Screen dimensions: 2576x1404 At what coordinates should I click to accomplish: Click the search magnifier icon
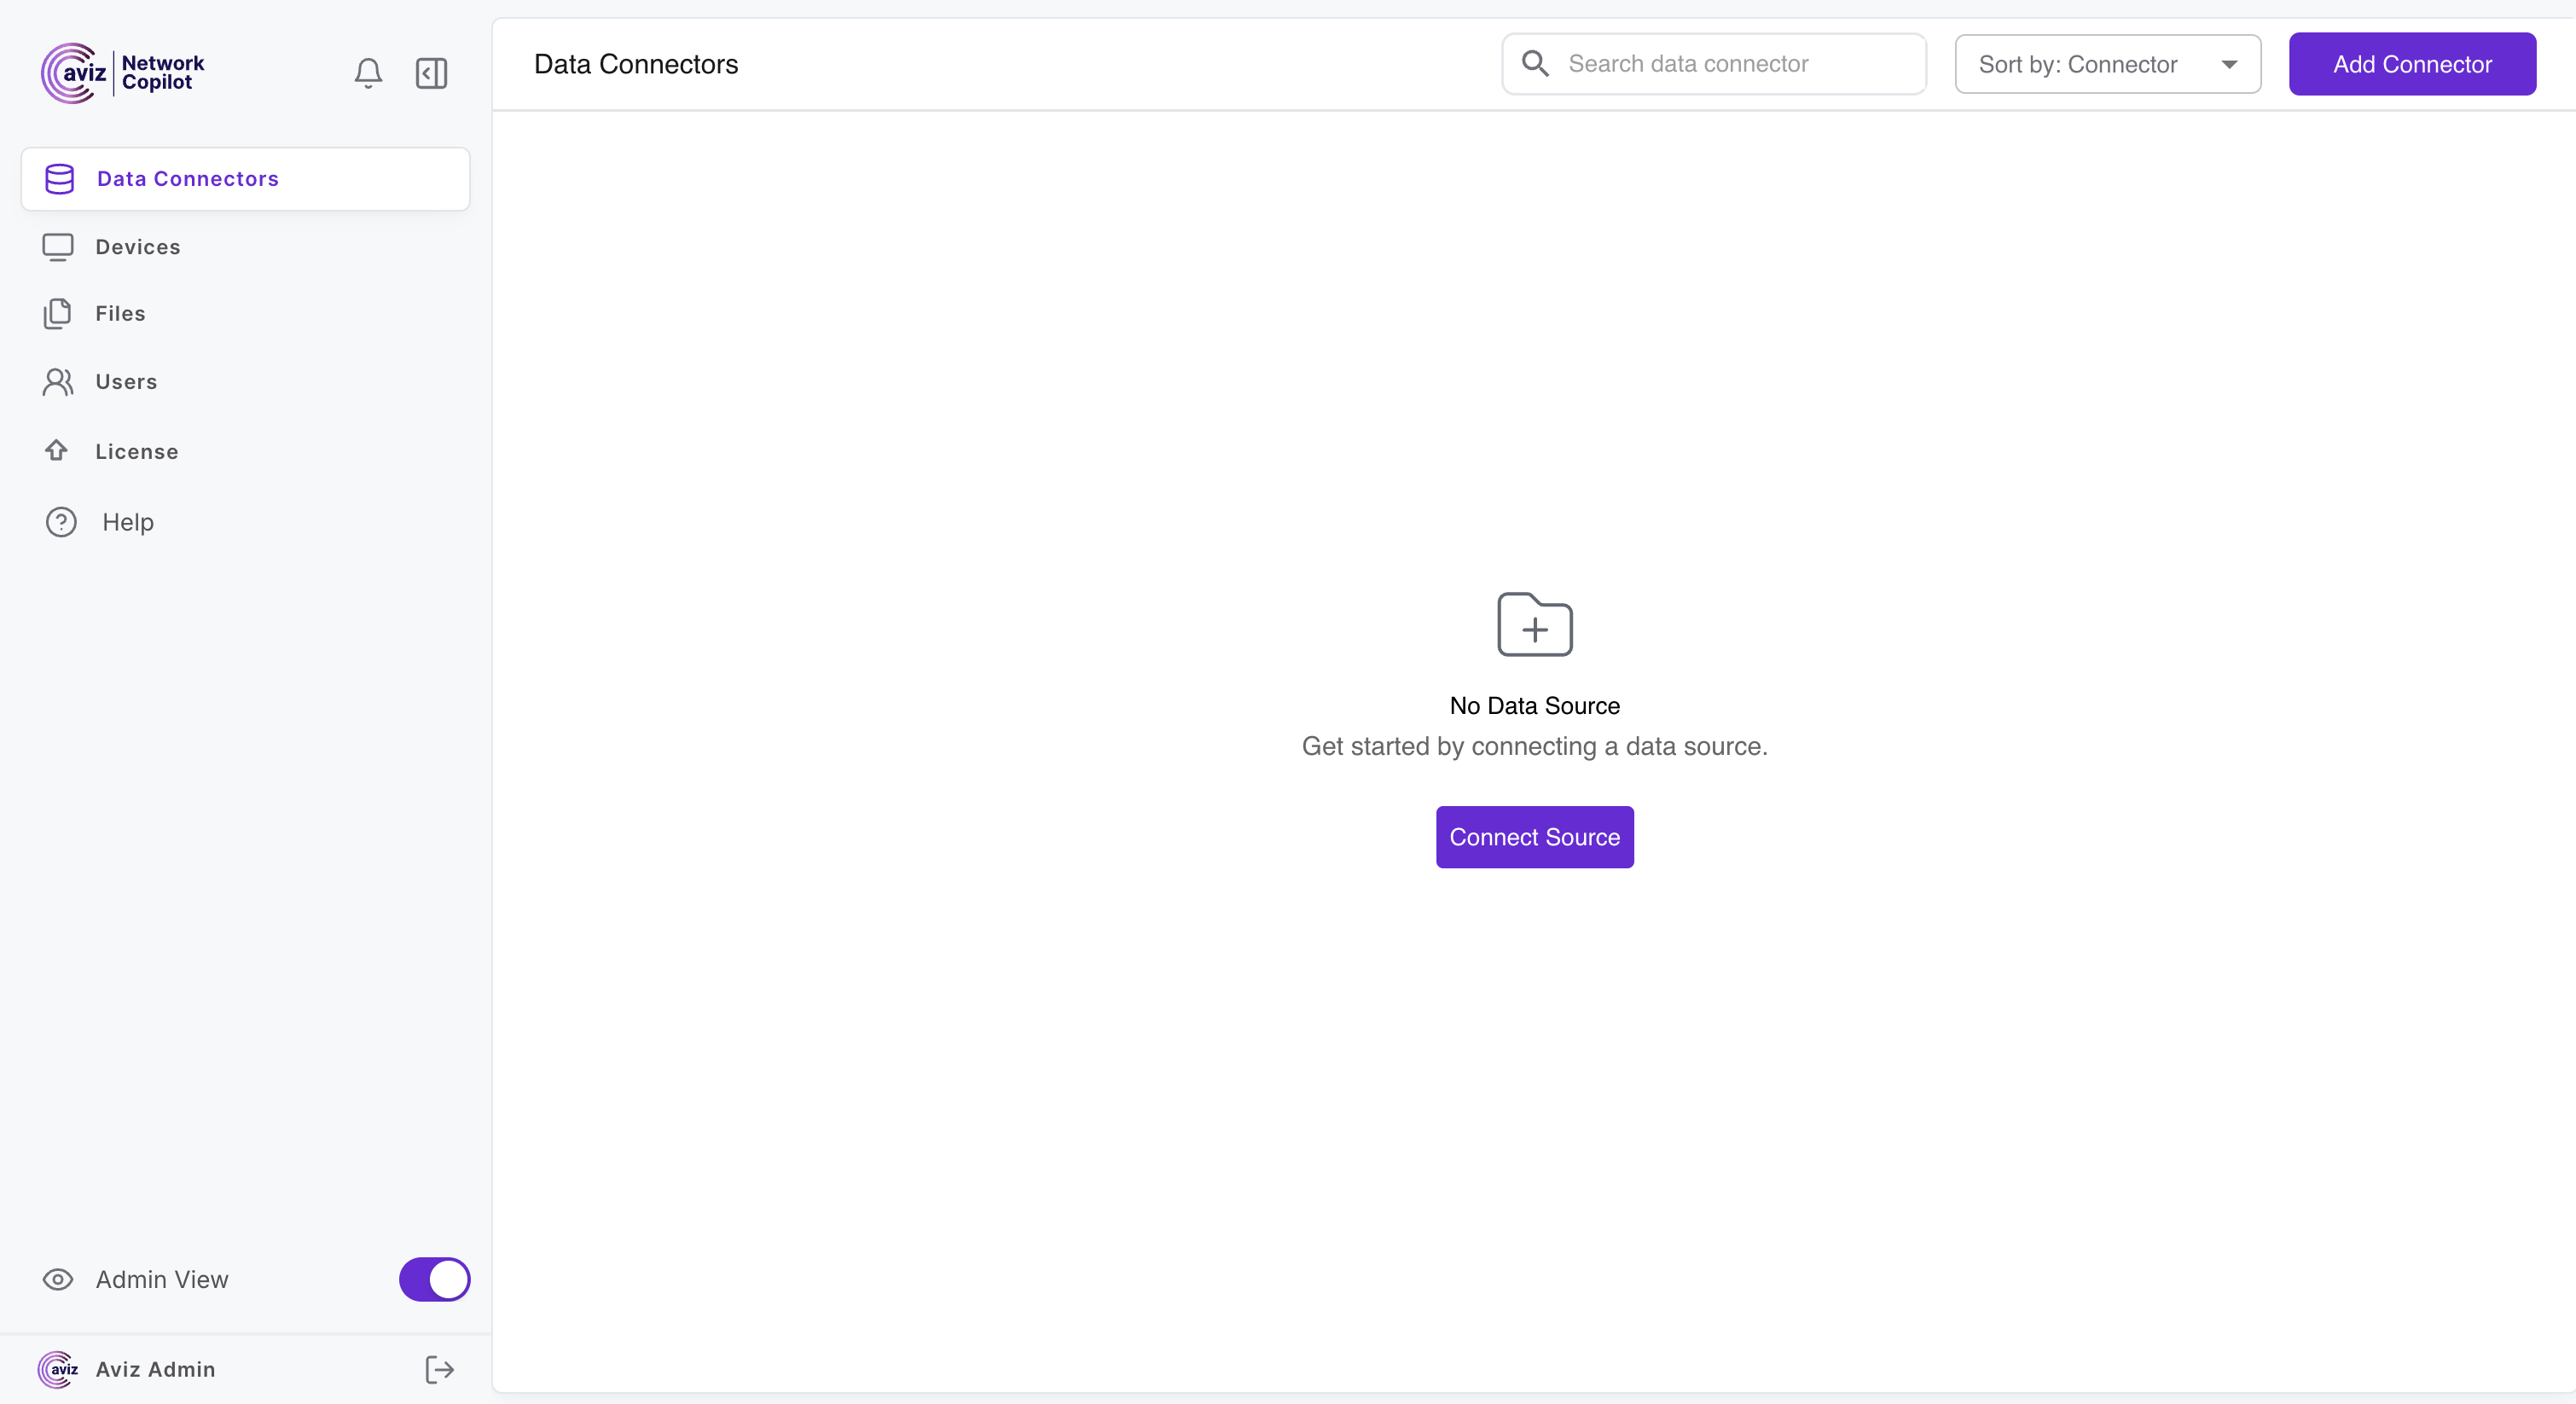click(1535, 64)
